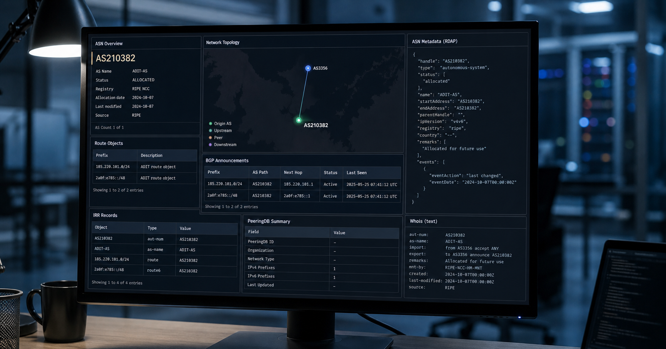Click the Peer legend dot

(x=210, y=137)
